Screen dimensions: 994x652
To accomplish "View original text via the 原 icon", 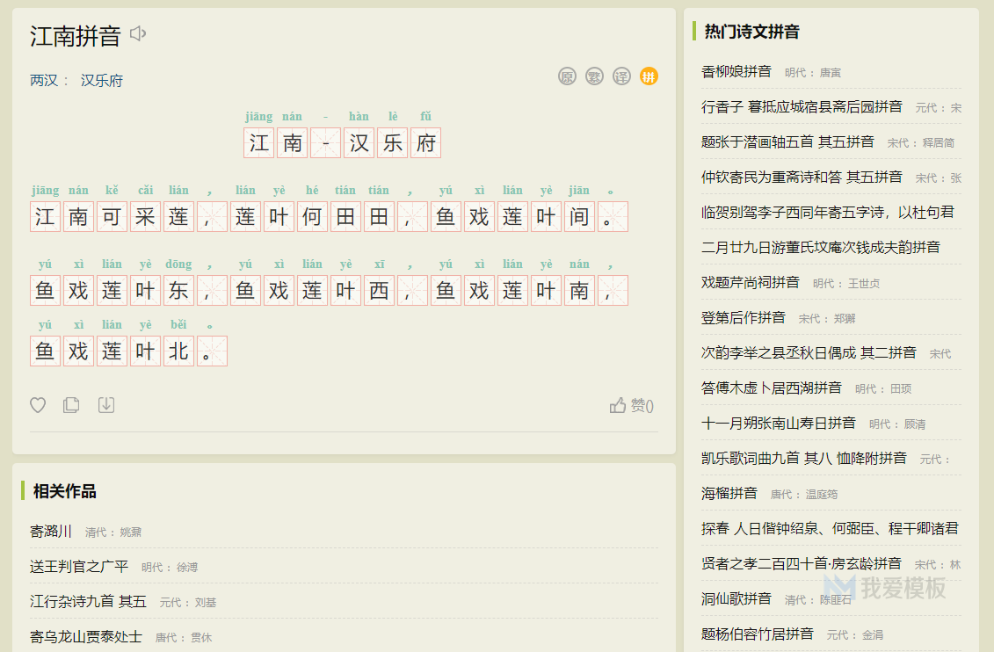I will click(567, 76).
